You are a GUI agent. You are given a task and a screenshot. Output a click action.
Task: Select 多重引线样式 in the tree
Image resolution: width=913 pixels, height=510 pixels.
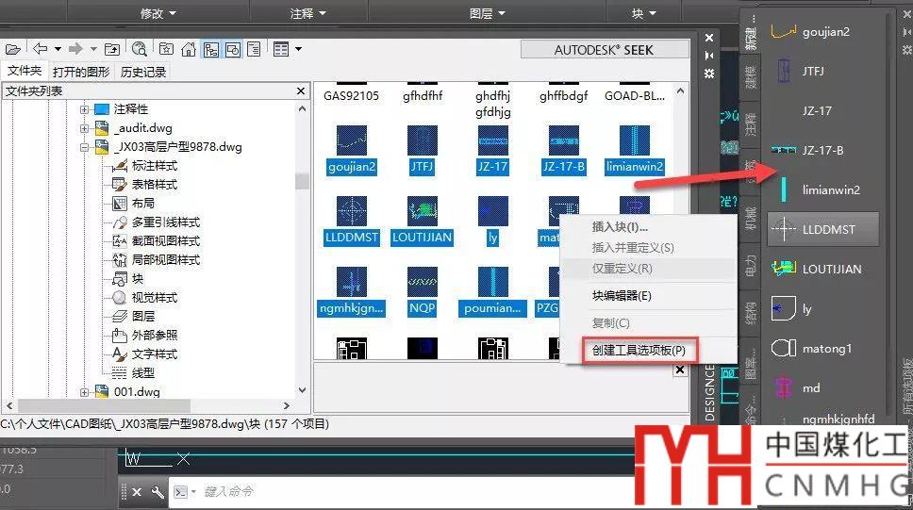(166, 222)
